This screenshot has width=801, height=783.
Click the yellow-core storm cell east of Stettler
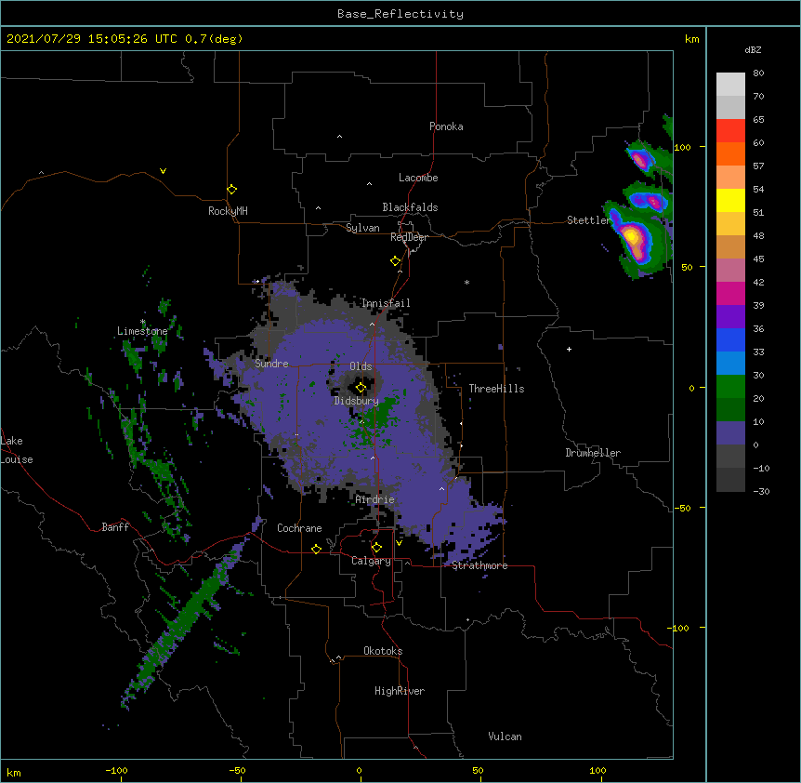point(633,238)
